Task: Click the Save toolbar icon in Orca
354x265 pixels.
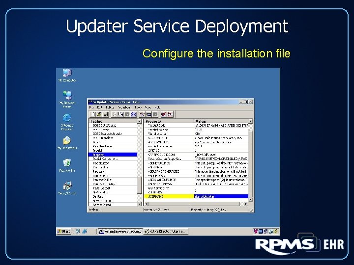Action: pos(106,114)
